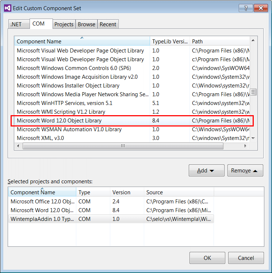Sort by TypeLib Version column header

coord(170,42)
